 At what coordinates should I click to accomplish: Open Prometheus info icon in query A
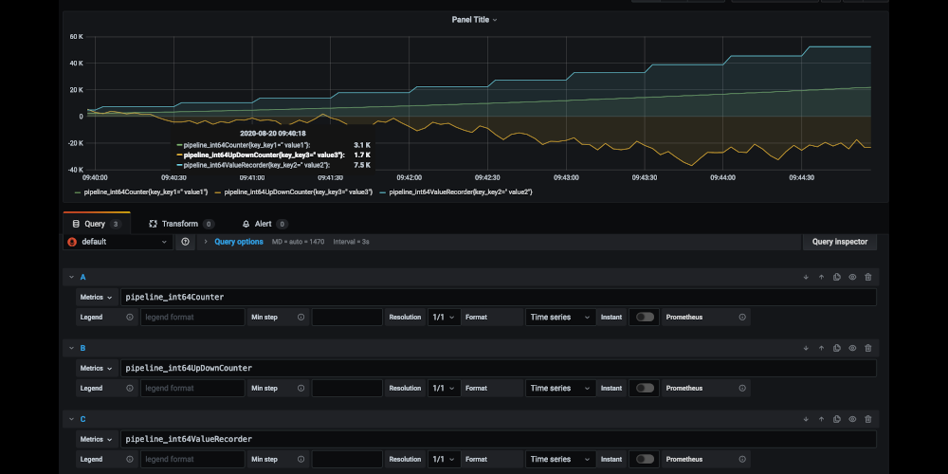point(742,317)
